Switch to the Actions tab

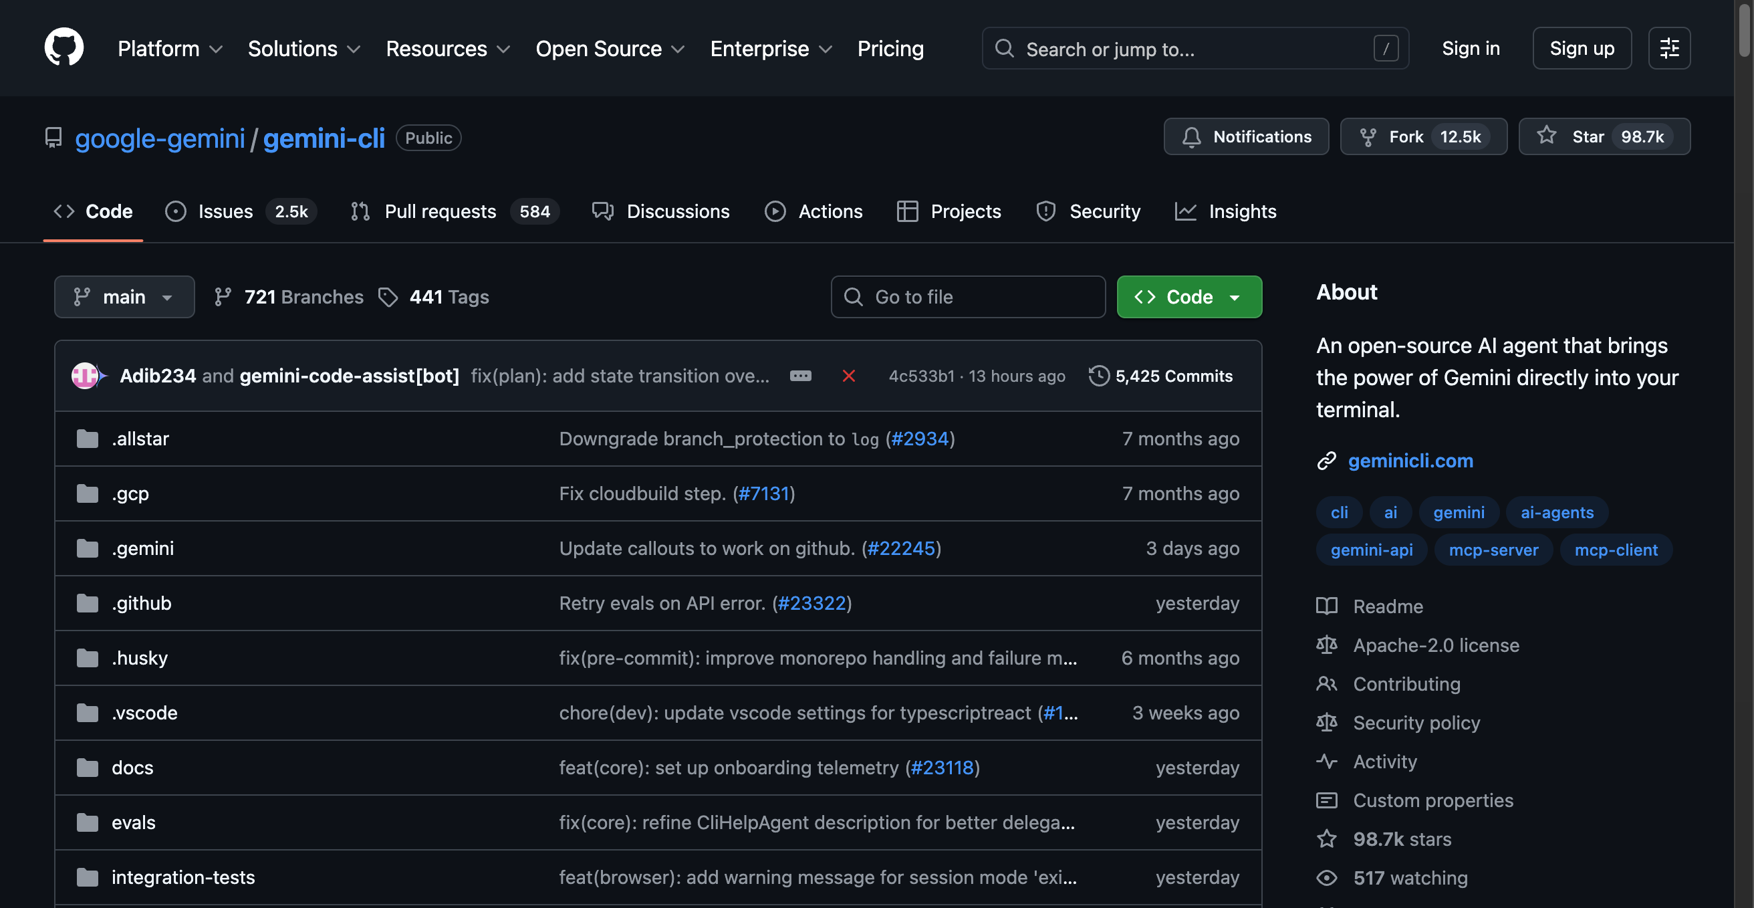(x=813, y=211)
